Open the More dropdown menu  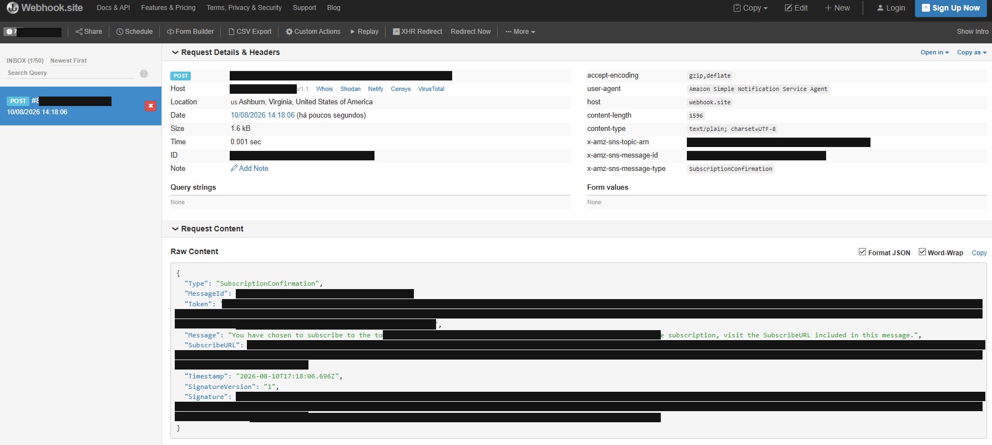(x=520, y=32)
